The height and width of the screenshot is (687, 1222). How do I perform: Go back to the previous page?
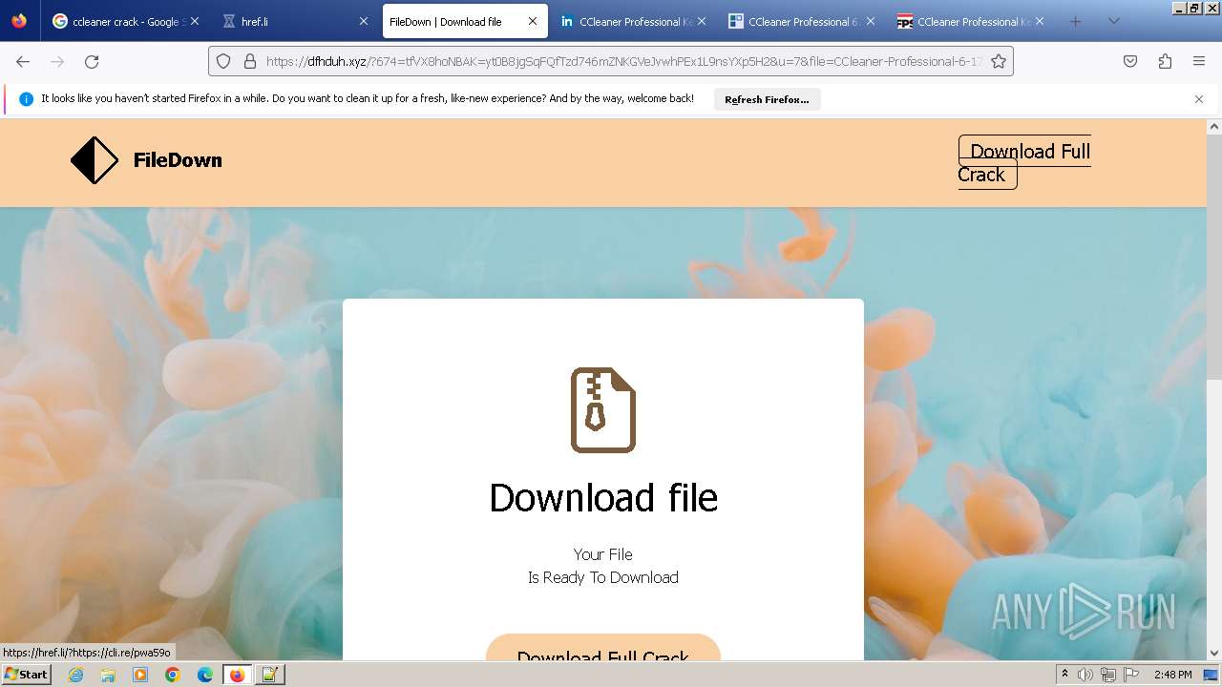23,61
